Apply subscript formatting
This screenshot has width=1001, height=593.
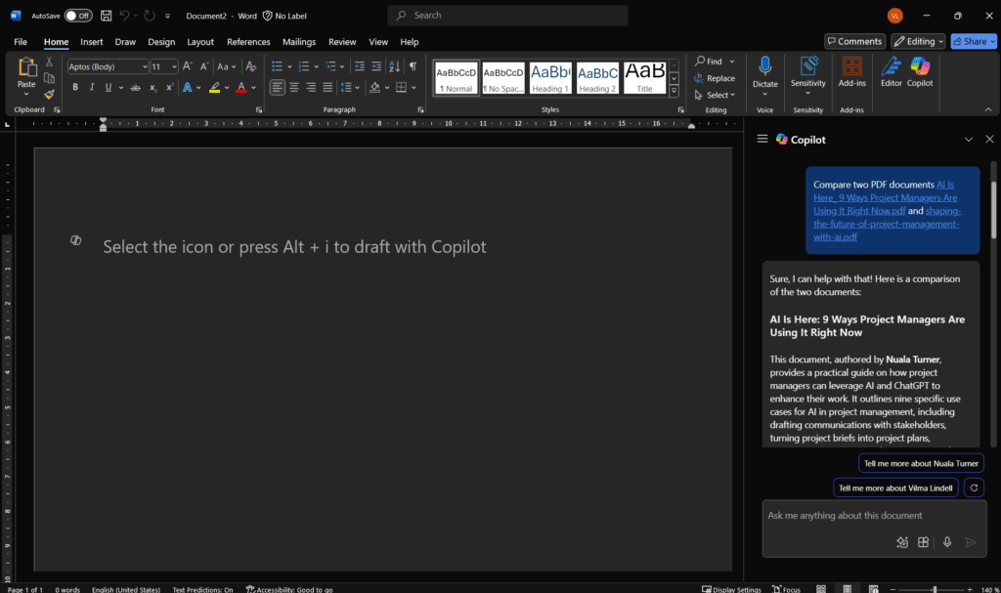click(x=152, y=88)
